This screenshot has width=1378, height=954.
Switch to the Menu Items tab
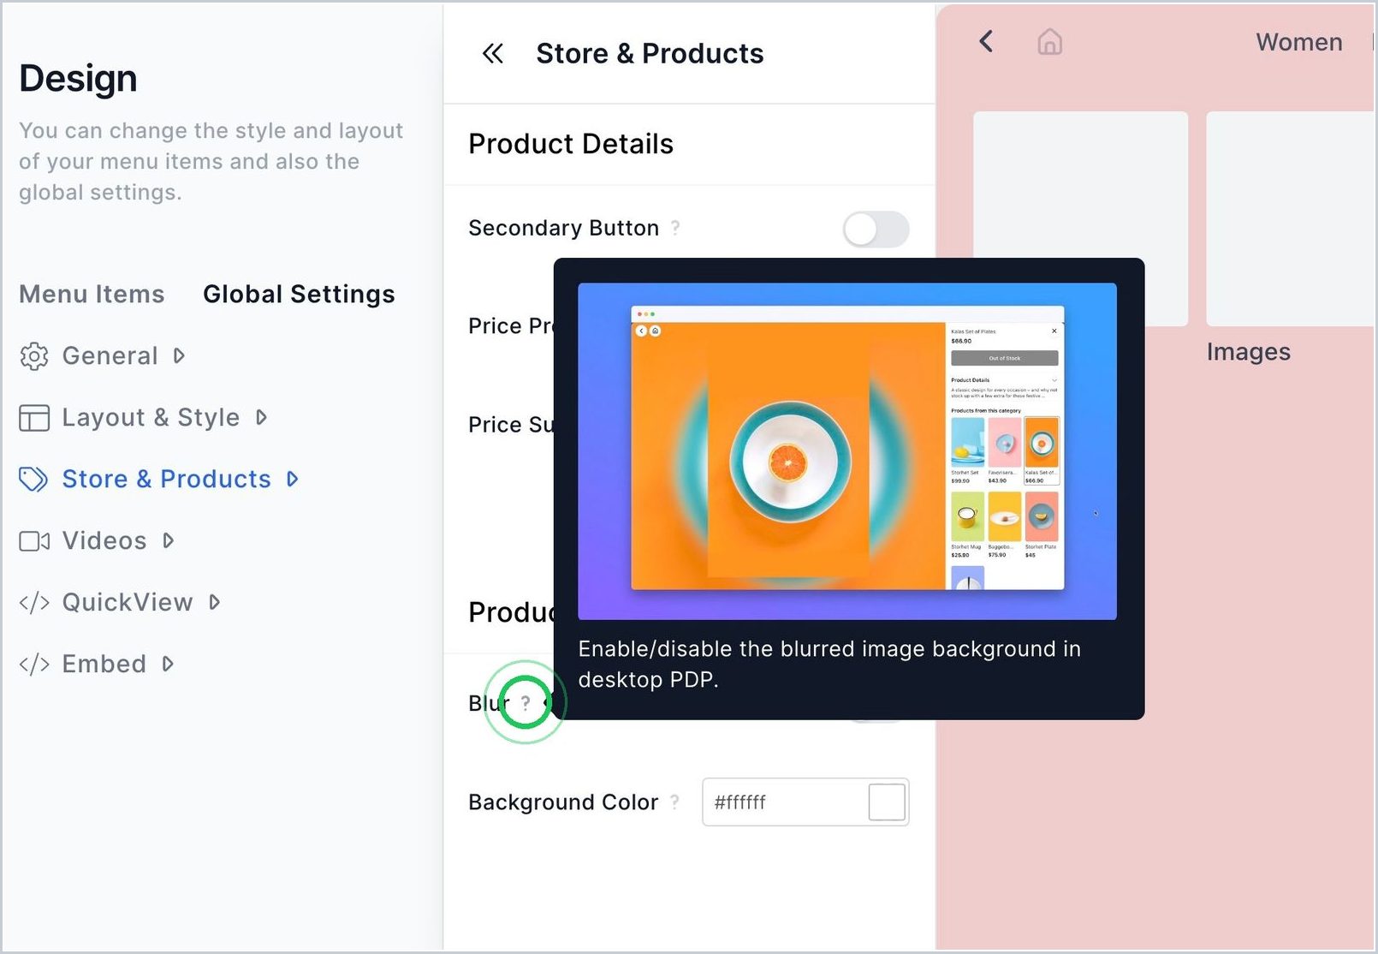pos(92,295)
